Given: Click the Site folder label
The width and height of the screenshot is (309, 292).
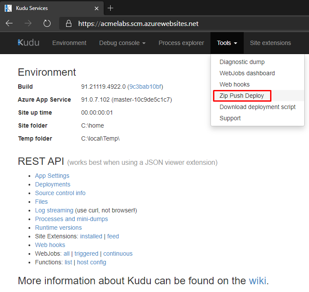Looking at the screenshot, I should pyautogui.click(x=33, y=125).
